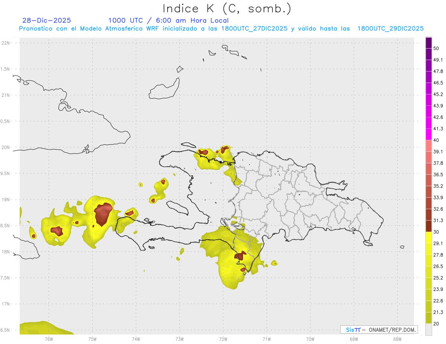446x344 pixels.
Task: Click the 18N latitude label
Action: pyautogui.click(x=5, y=252)
